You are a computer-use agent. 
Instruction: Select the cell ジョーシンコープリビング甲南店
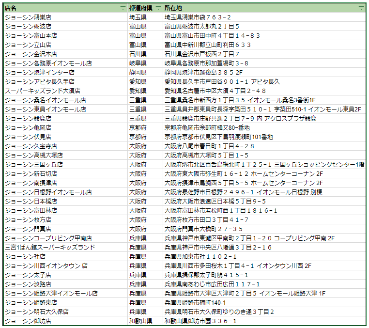66,238
